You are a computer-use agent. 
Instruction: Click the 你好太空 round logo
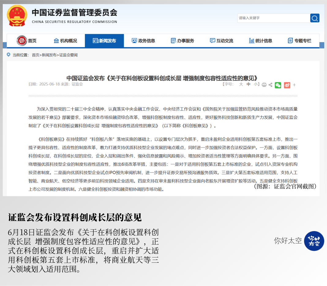click(x=314, y=241)
